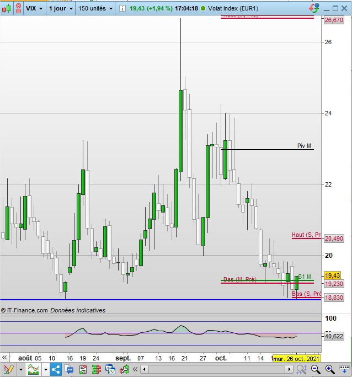Click the 19,230 price label
The width and height of the screenshot is (352, 377).
[334, 284]
